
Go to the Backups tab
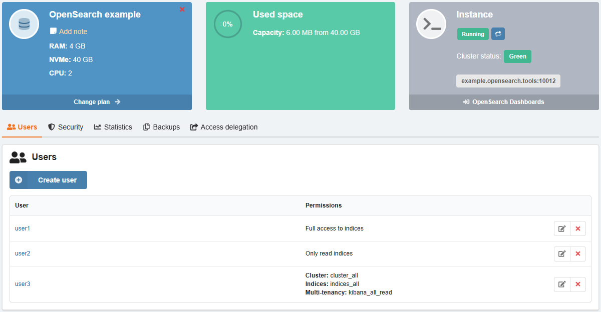(x=161, y=127)
